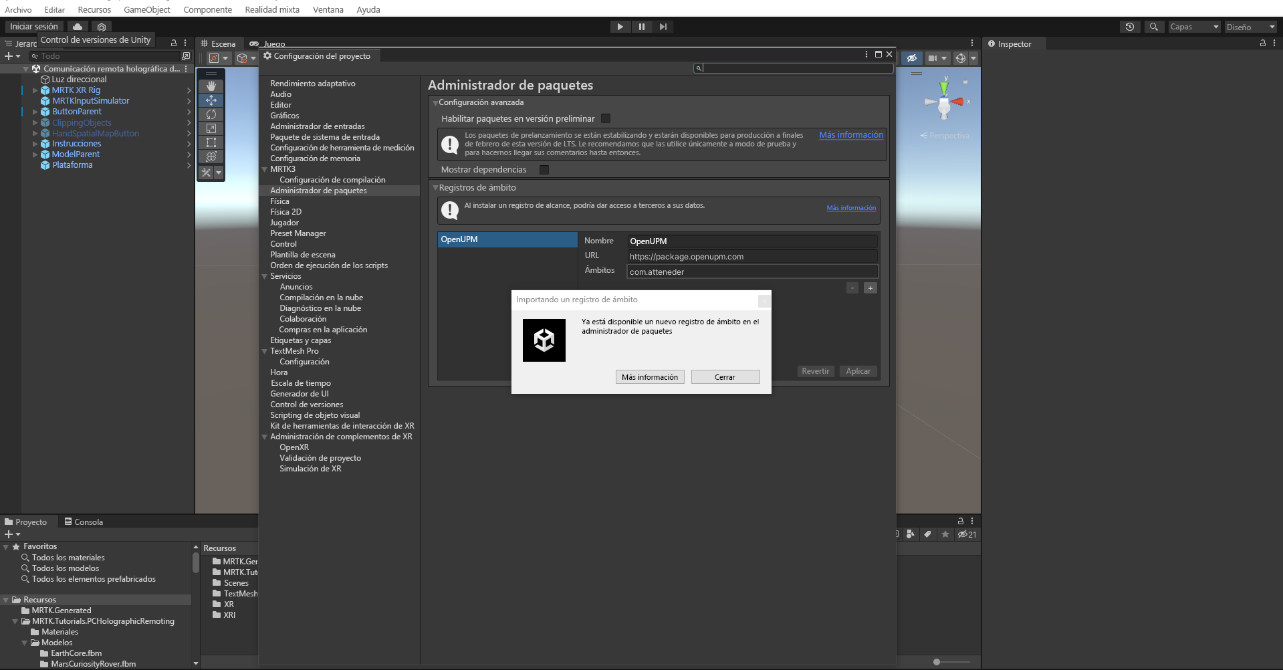Click the Inspector panel lock icon
1283x670 pixels.
click(x=1263, y=43)
